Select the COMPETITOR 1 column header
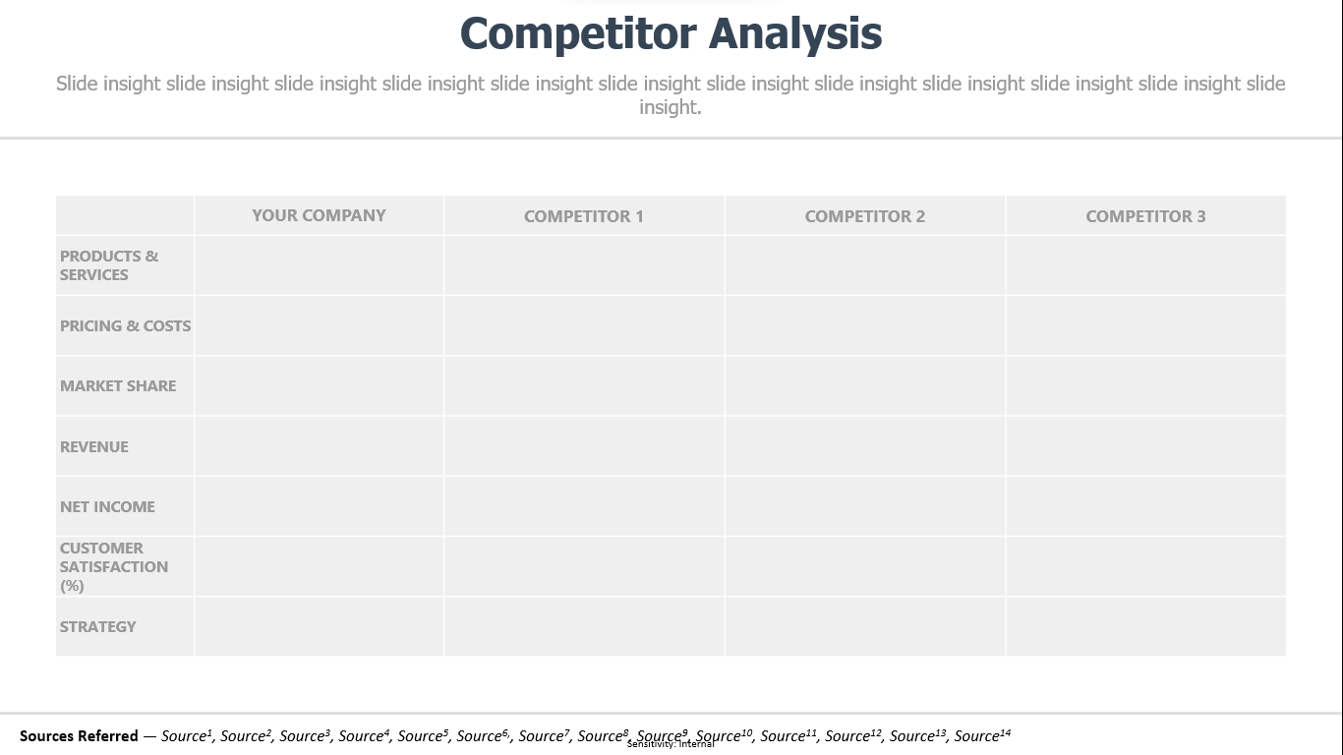The image size is (1343, 755). click(x=584, y=216)
